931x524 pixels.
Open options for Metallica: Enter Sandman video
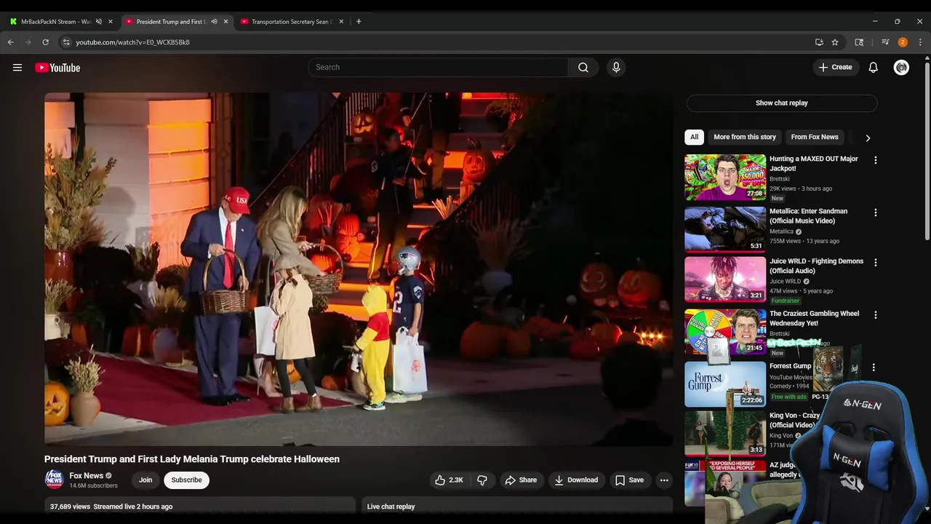875,213
